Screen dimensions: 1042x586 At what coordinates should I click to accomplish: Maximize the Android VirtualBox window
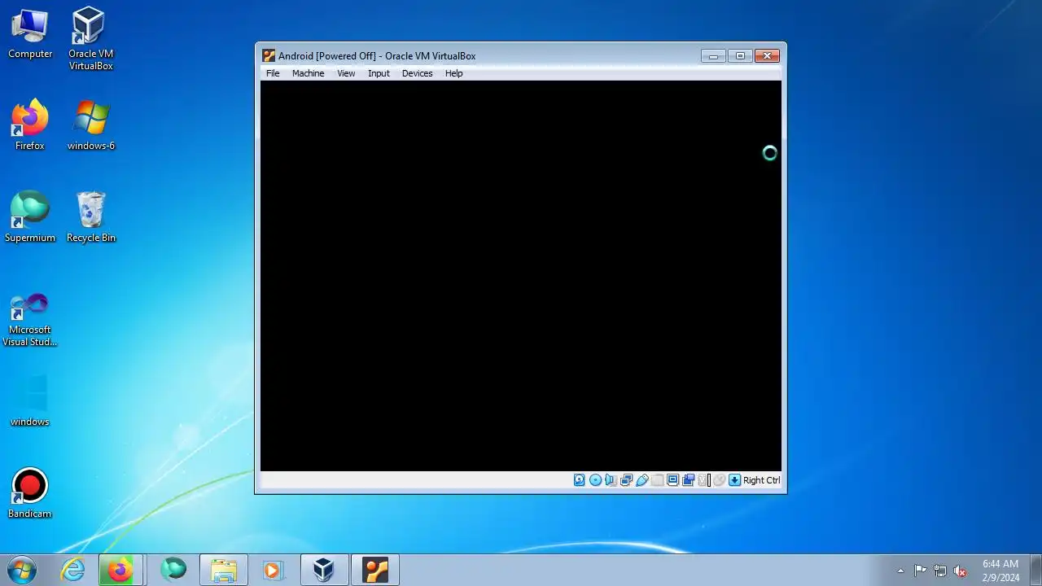pyautogui.click(x=740, y=56)
